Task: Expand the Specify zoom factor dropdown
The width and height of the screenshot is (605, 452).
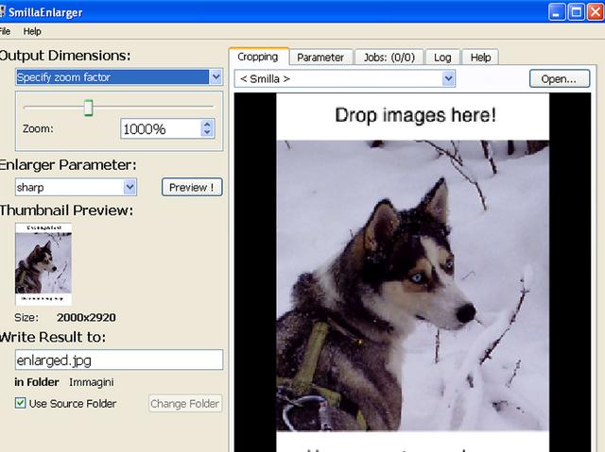Action: click(216, 77)
